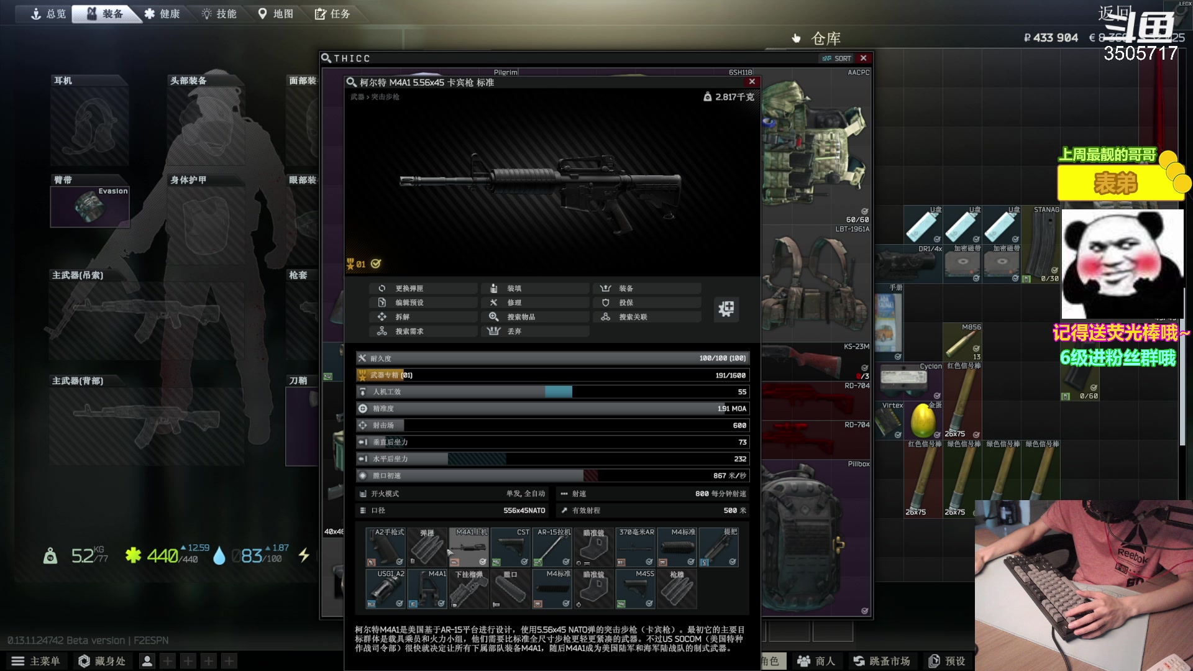
Task: Open the 地图 map tab
Action: (x=275, y=14)
